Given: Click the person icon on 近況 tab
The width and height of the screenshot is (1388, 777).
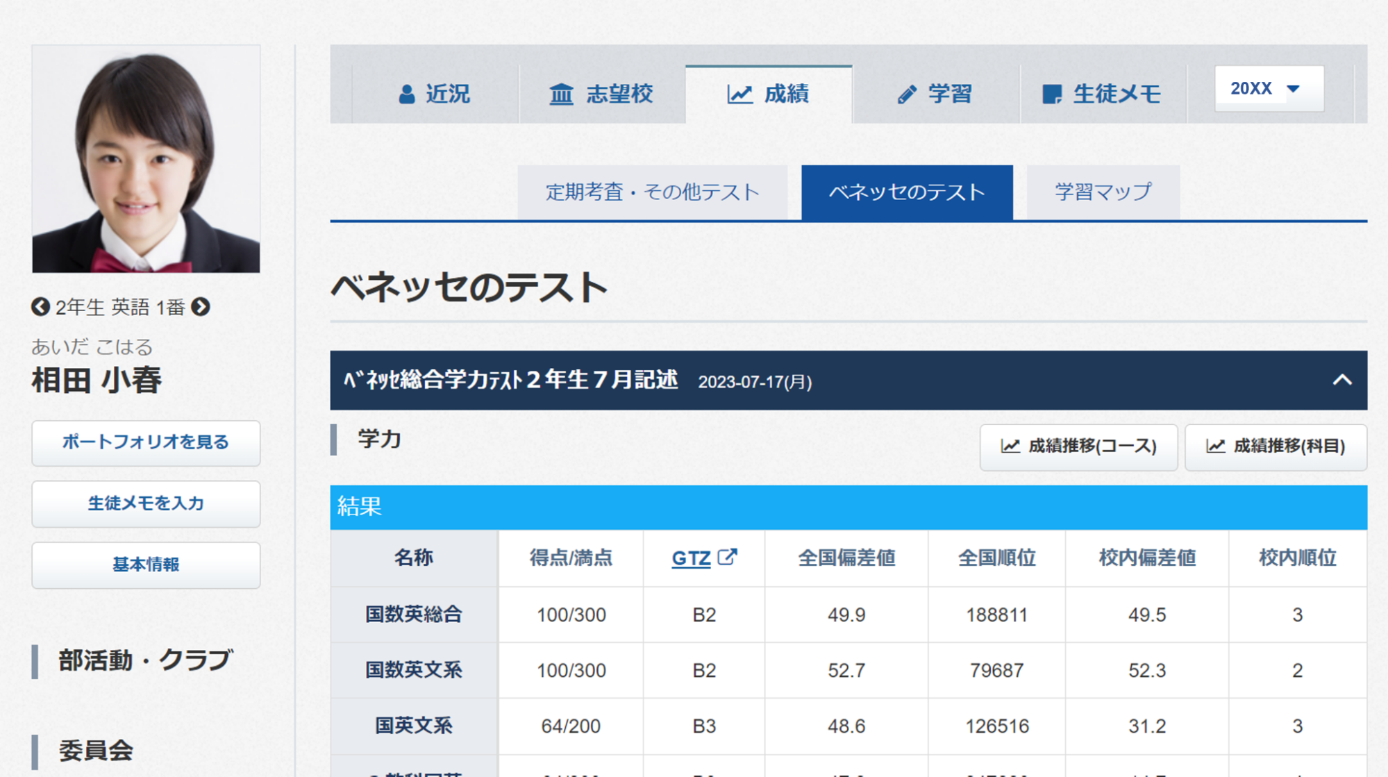Looking at the screenshot, I should 407,94.
